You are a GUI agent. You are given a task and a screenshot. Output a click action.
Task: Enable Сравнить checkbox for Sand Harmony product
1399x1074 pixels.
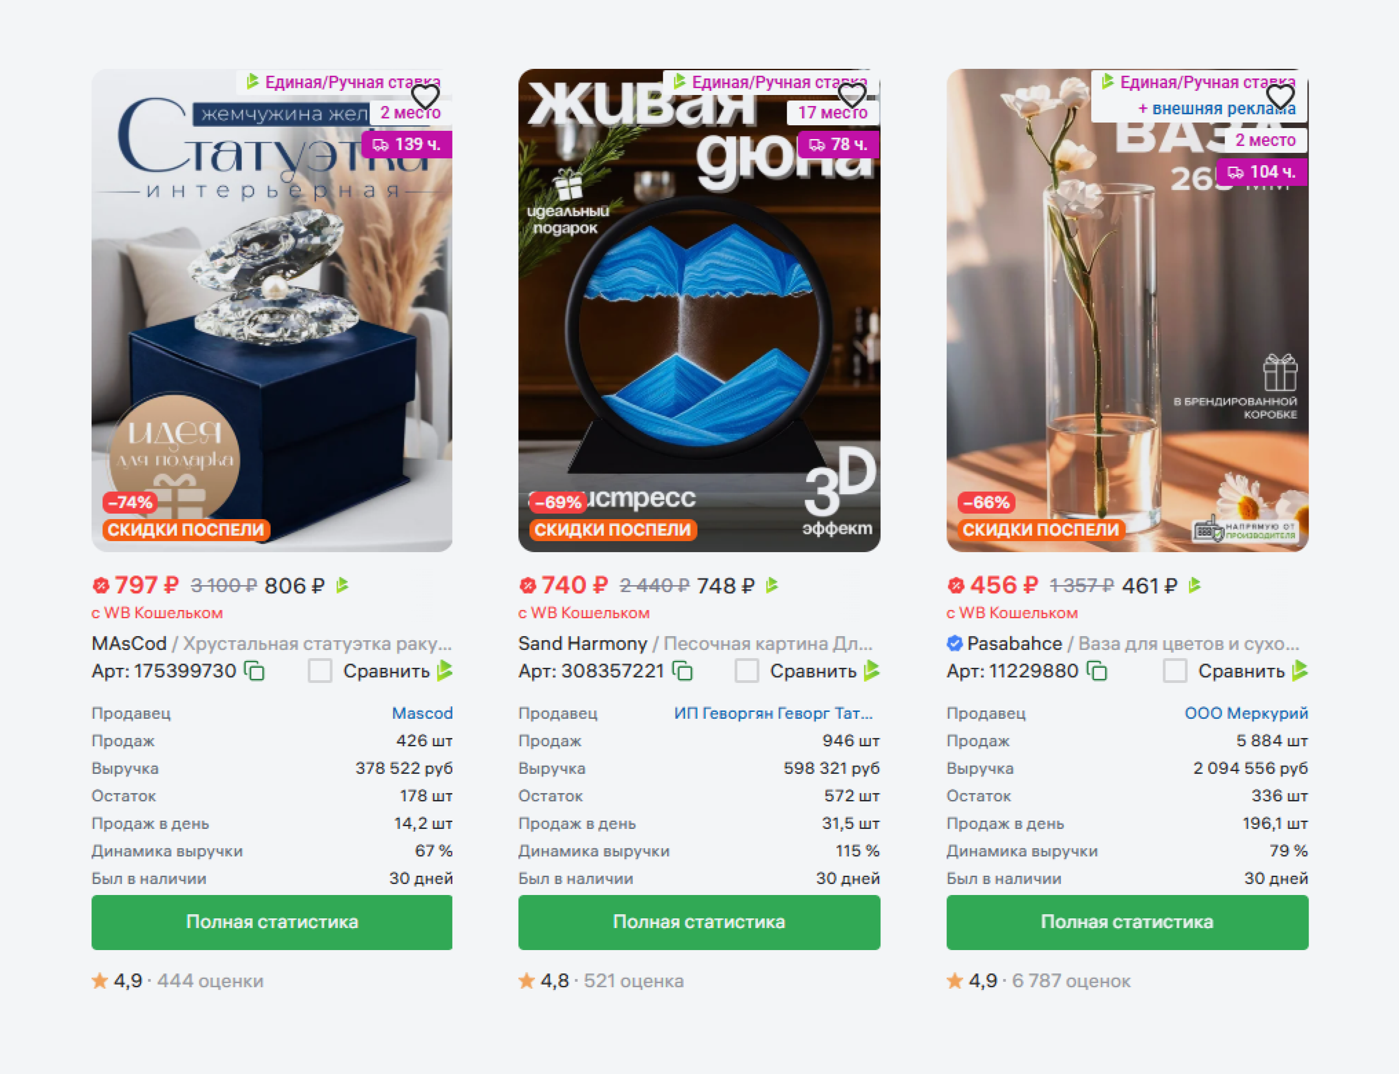point(746,671)
